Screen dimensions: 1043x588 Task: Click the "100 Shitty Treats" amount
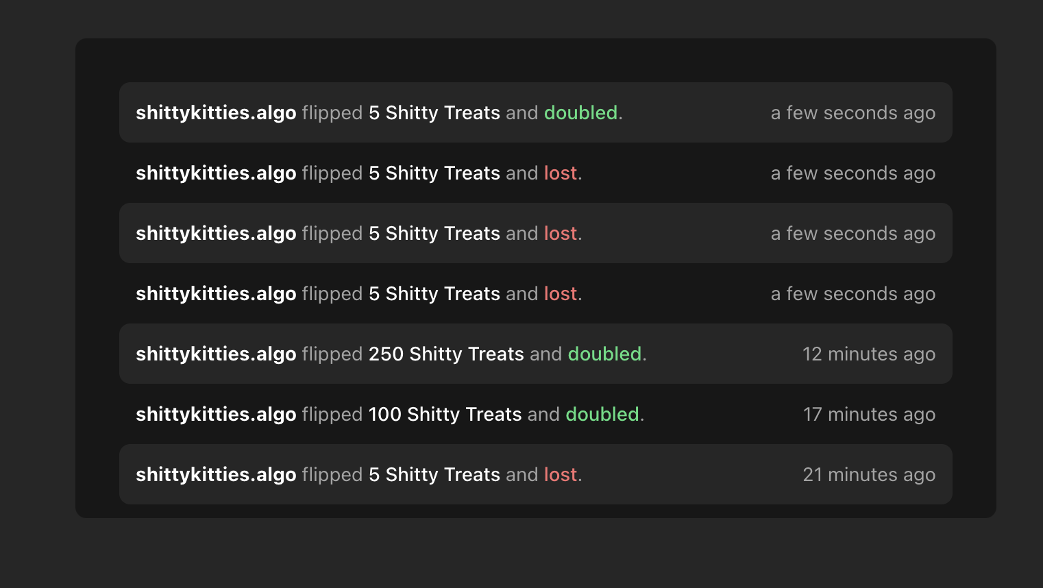click(445, 415)
